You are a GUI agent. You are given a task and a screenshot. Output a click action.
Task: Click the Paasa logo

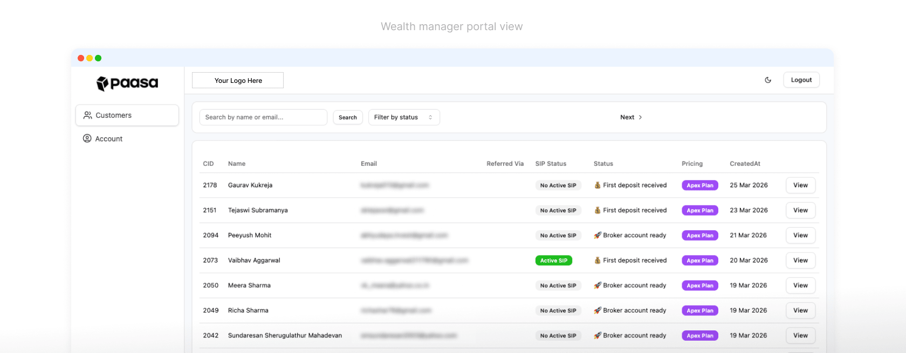tap(127, 83)
